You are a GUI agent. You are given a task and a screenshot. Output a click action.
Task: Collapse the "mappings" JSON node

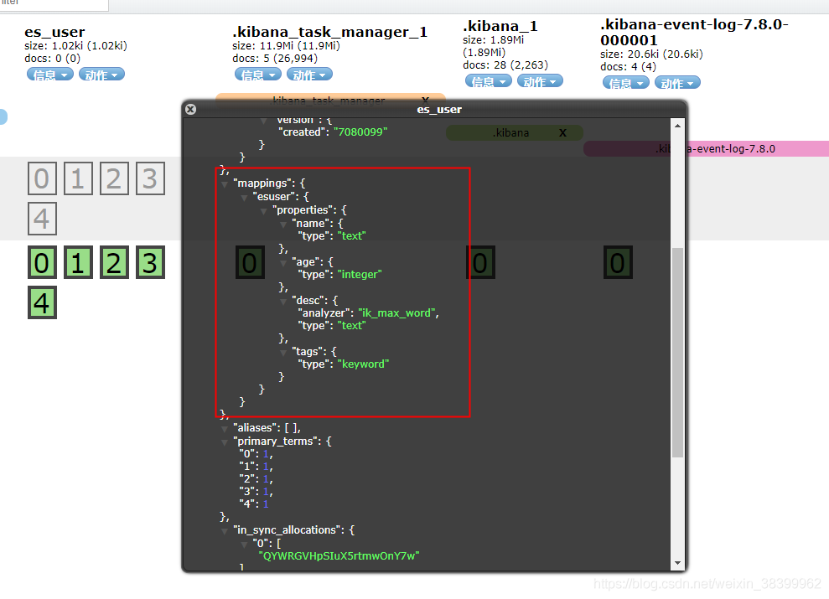(x=225, y=183)
